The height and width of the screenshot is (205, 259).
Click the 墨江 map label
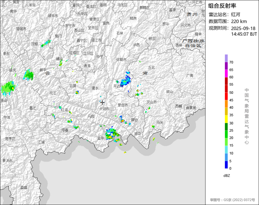[x=33, y=108]
